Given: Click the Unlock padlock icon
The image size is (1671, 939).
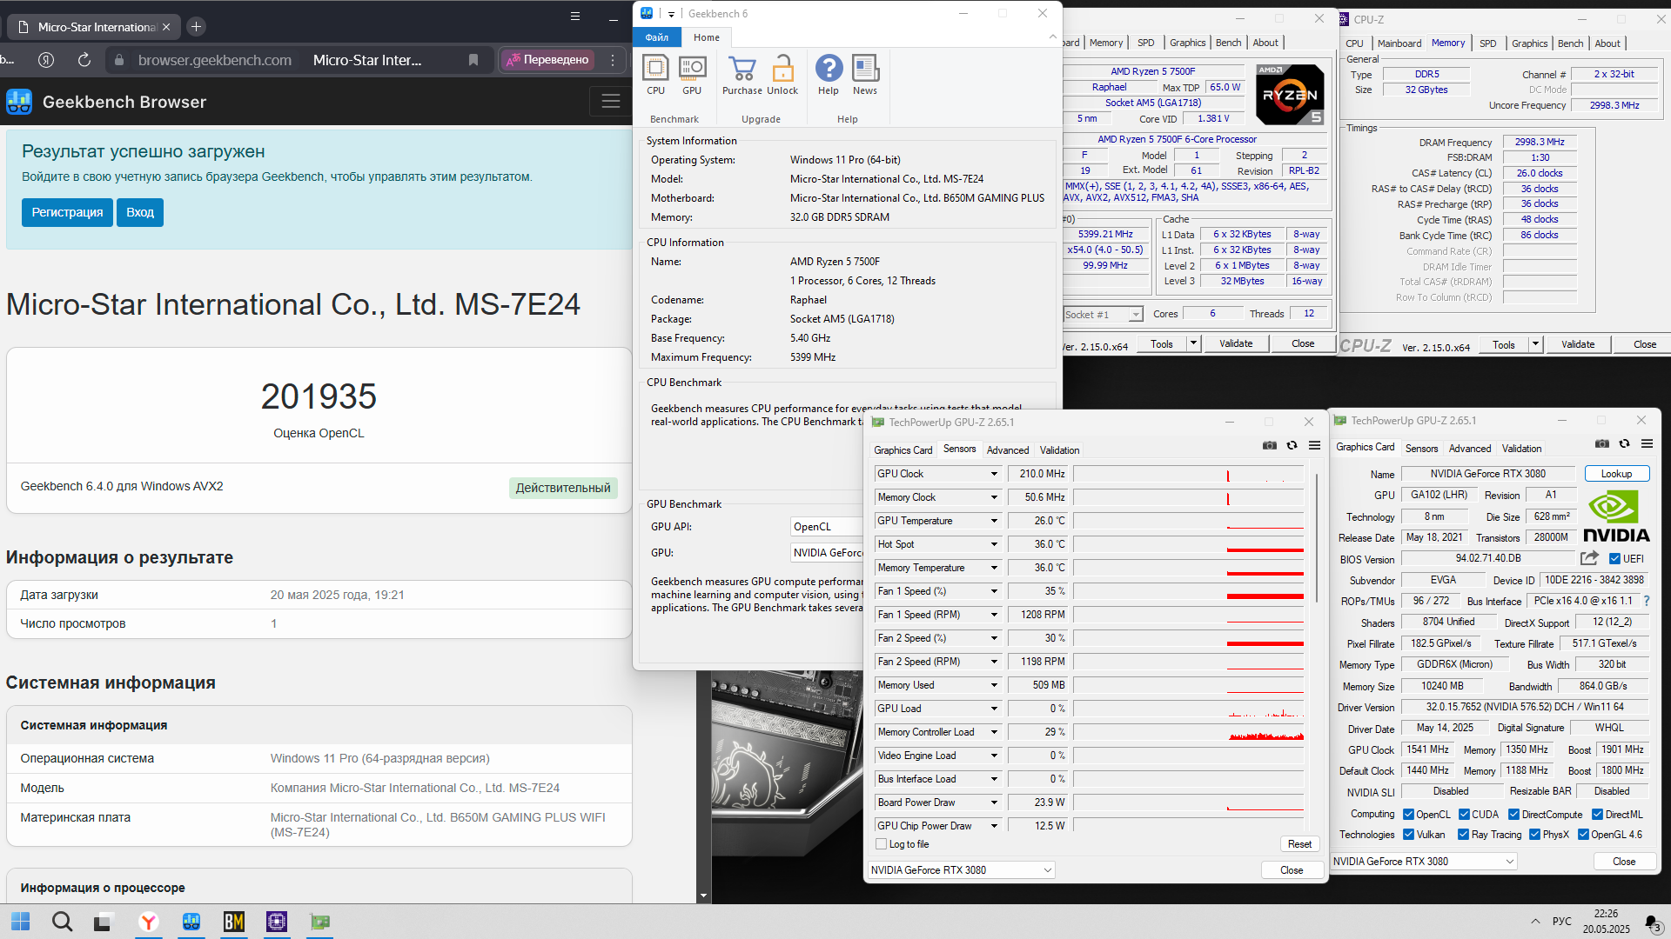Looking at the screenshot, I should pos(782,75).
